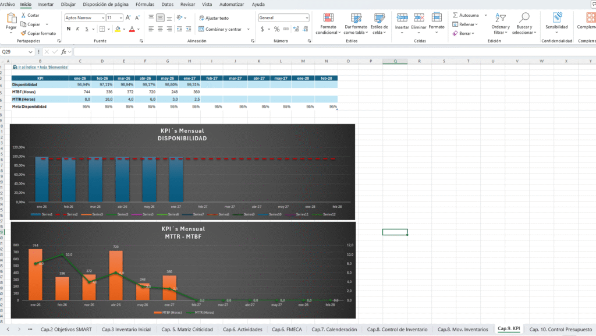Image resolution: width=596 pixels, height=336 pixels.
Task: Open Rellenar options
Action: [x=465, y=24]
